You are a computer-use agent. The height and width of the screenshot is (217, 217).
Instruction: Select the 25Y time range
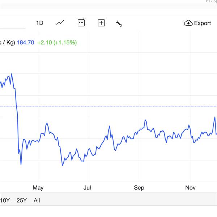click(22, 200)
